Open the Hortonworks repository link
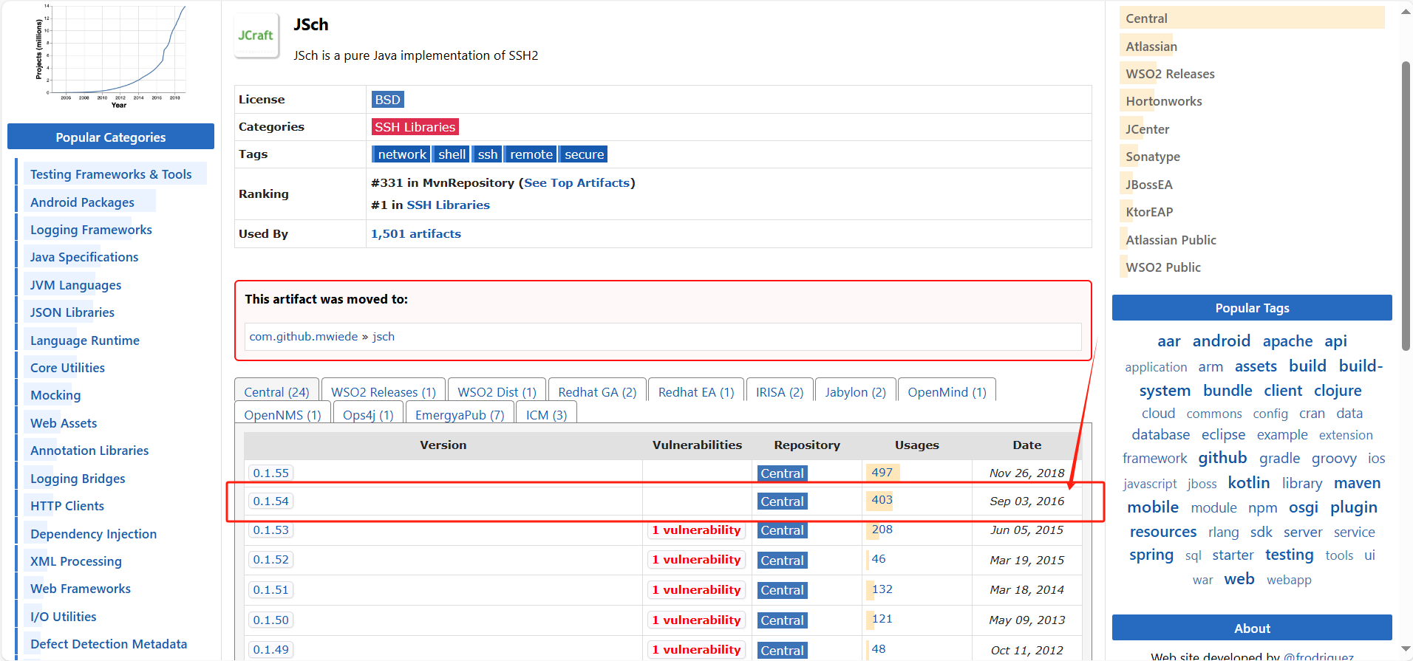The height and width of the screenshot is (661, 1413). [1164, 101]
